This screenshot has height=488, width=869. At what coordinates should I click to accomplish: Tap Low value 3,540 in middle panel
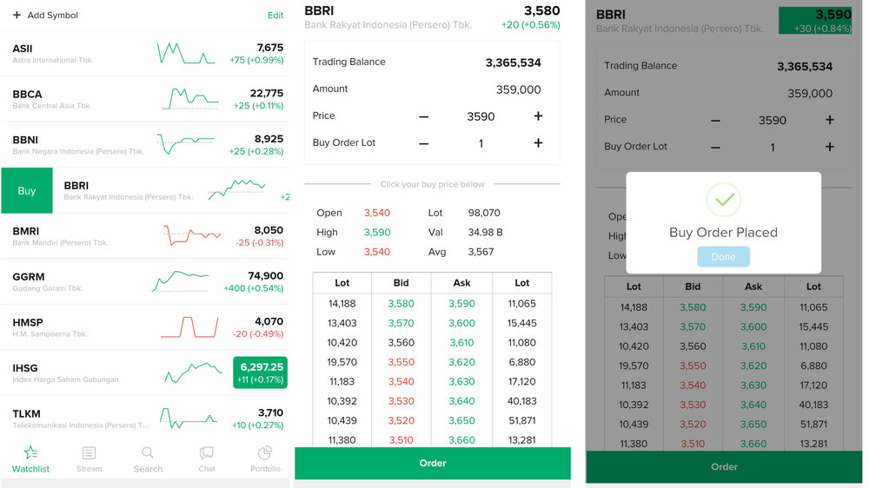[x=377, y=252]
